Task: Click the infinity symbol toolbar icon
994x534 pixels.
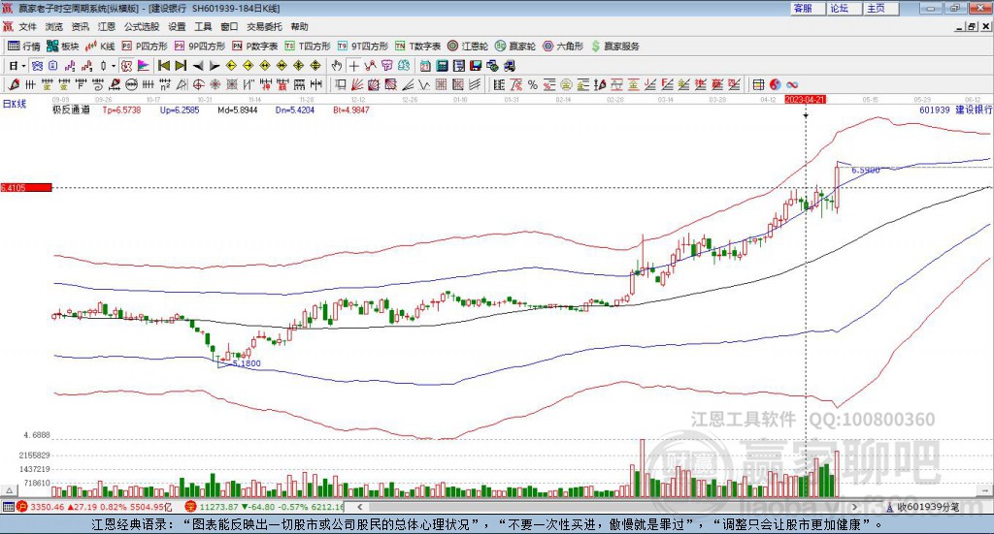Action: [x=792, y=84]
